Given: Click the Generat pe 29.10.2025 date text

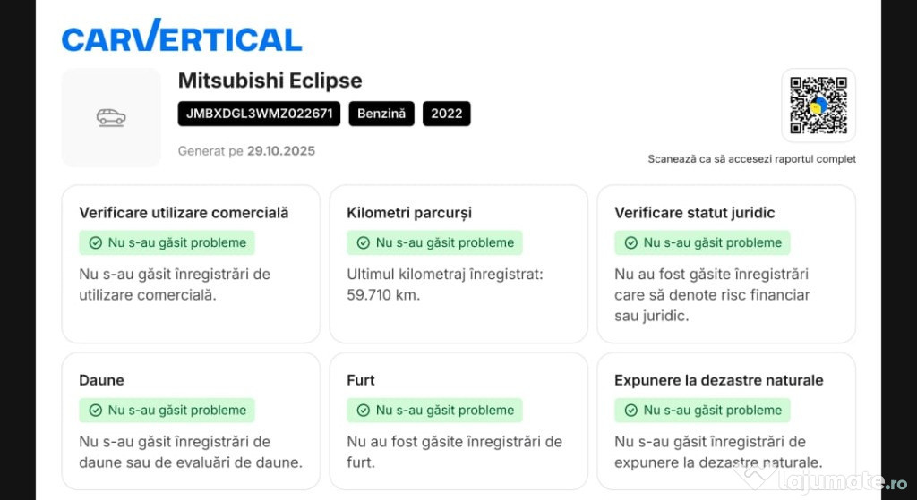Looking at the screenshot, I should pyautogui.click(x=246, y=151).
